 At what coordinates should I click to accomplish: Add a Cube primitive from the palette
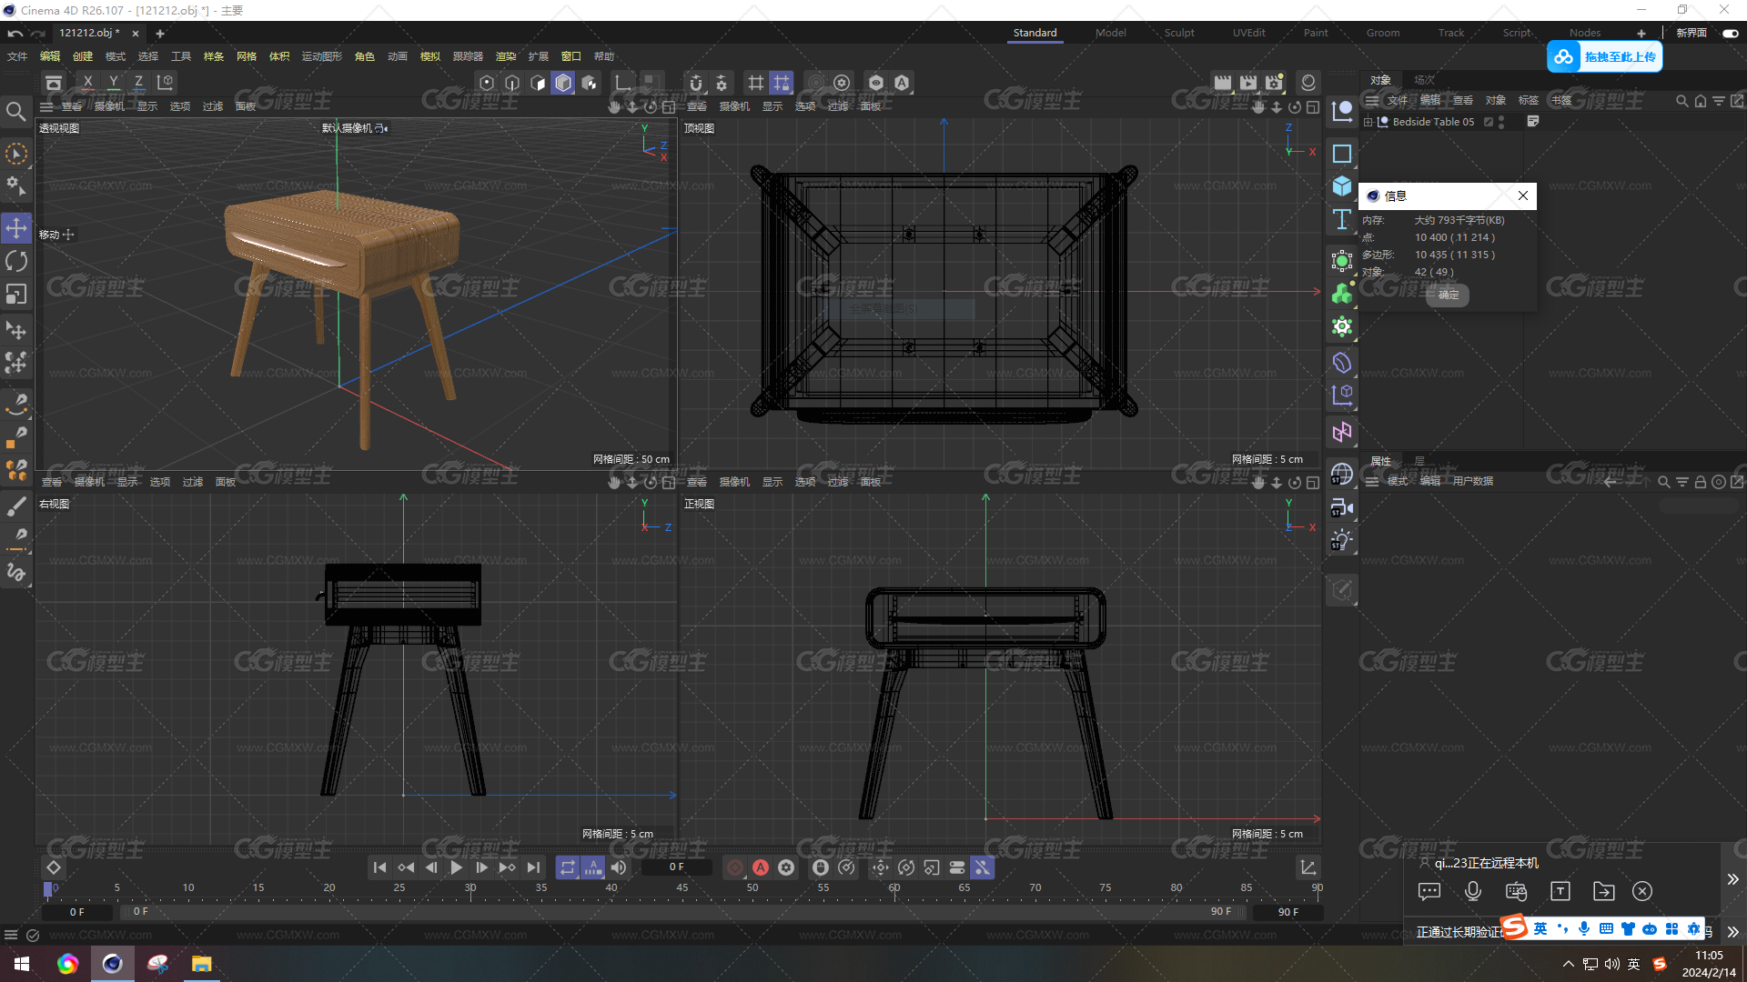[1342, 186]
